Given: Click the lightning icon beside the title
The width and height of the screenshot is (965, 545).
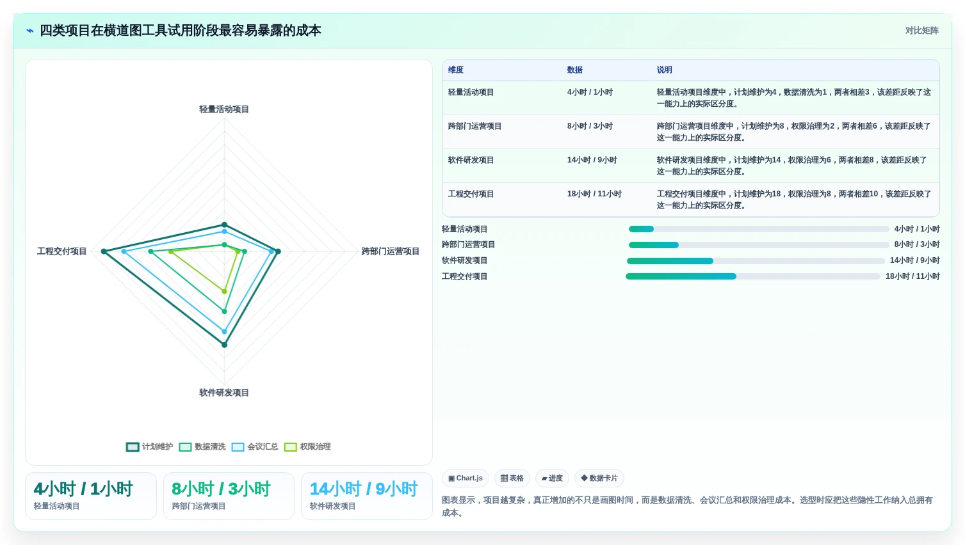Looking at the screenshot, I should click(30, 31).
